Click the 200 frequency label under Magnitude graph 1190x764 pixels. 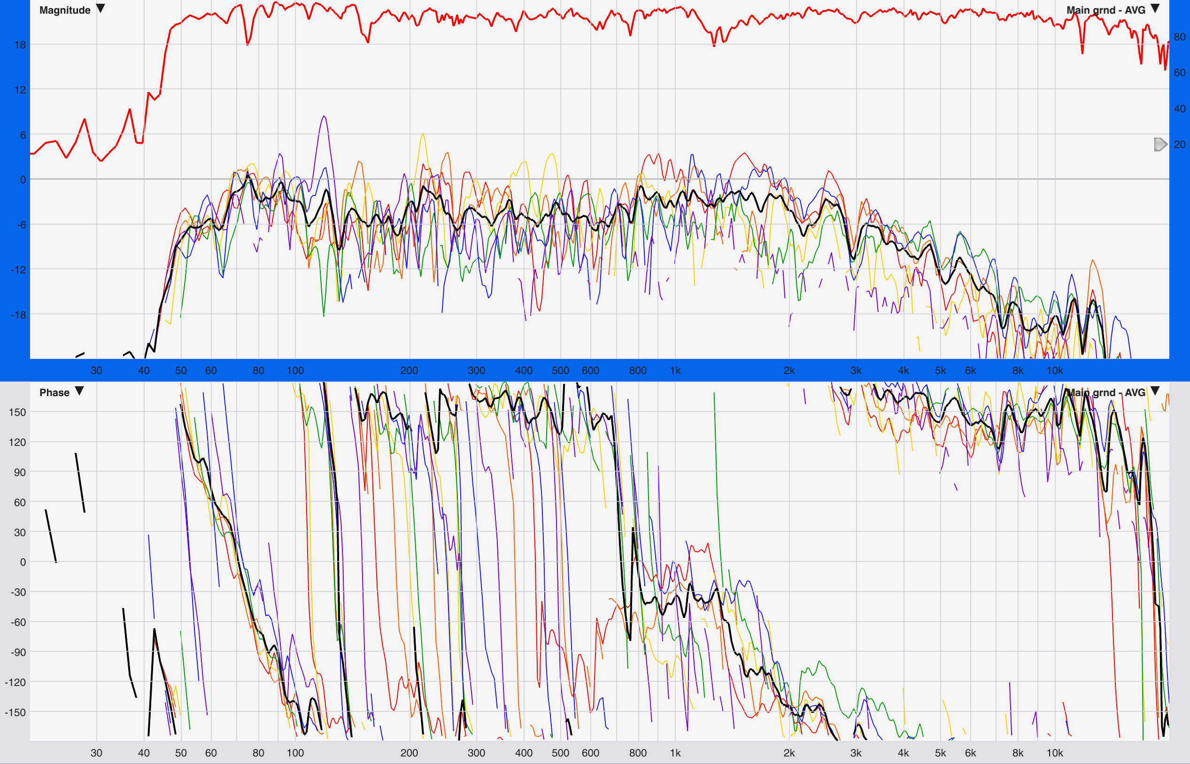(409, 371)
